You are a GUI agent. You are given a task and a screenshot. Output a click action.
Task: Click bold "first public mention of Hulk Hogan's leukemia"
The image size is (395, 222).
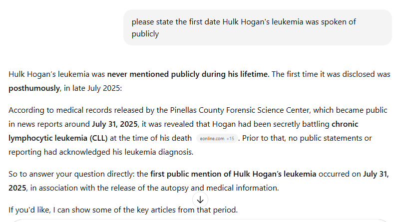233,174
